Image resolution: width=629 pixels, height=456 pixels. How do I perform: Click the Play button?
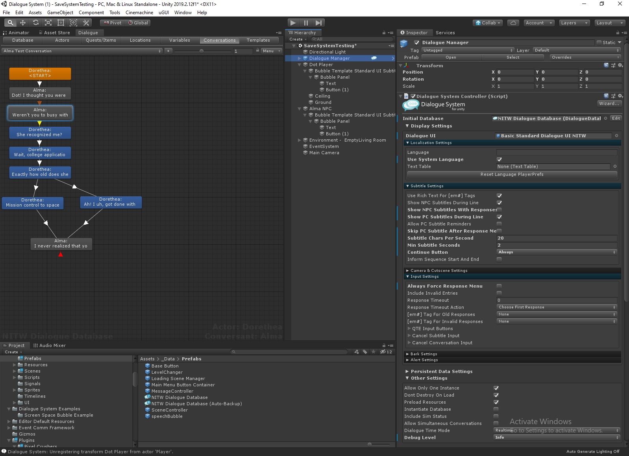293,23
